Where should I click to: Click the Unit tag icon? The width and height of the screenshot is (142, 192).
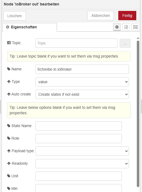(x=9, y=176)
